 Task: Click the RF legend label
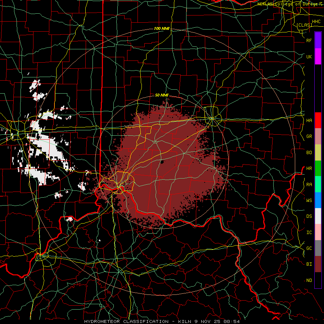click(x=309, y=40)
